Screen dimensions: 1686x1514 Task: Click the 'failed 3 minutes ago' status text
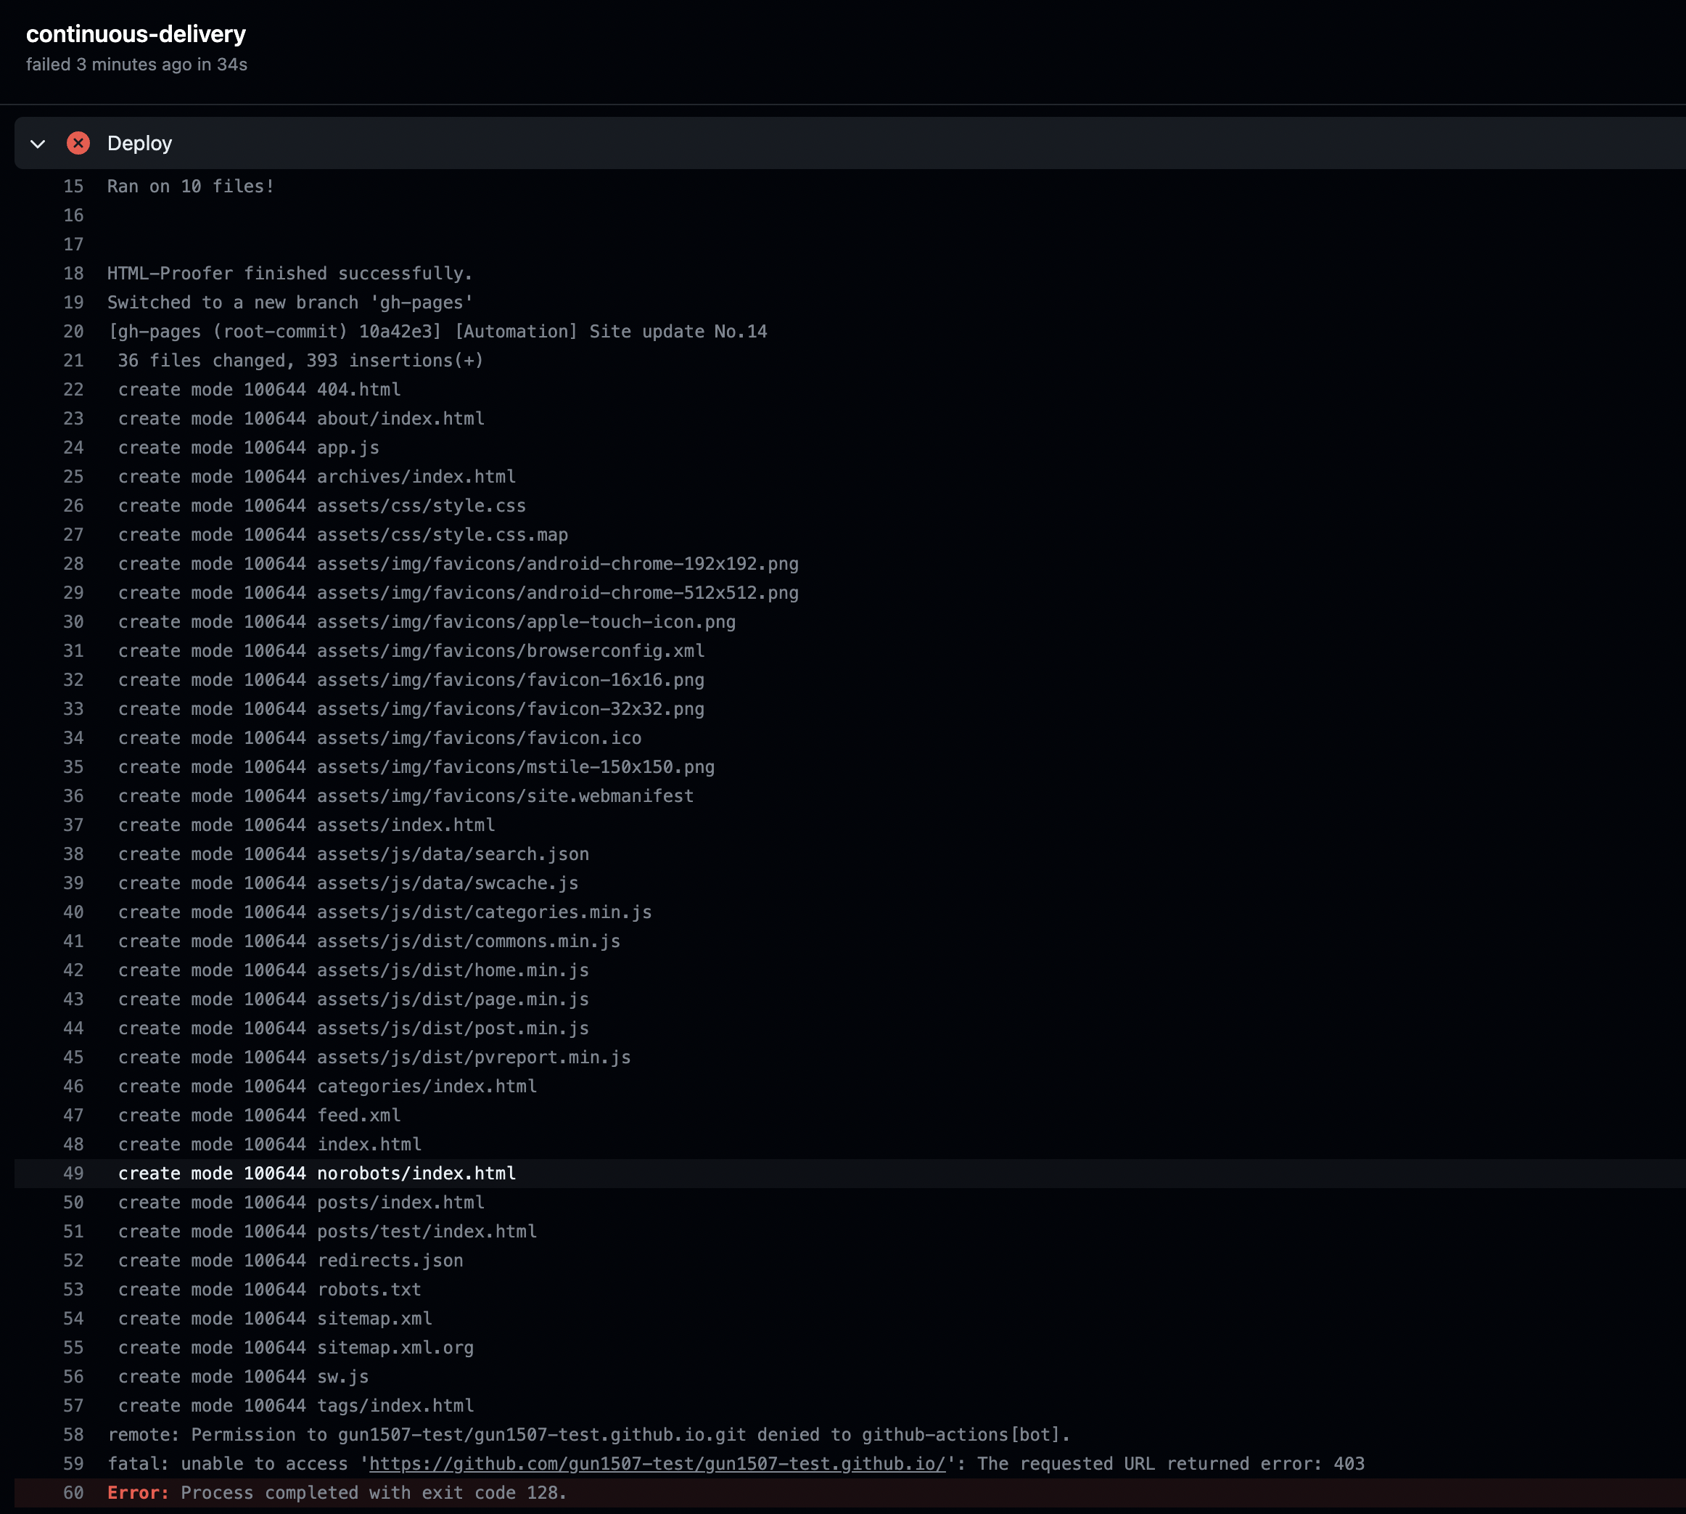tap(136, 65)
